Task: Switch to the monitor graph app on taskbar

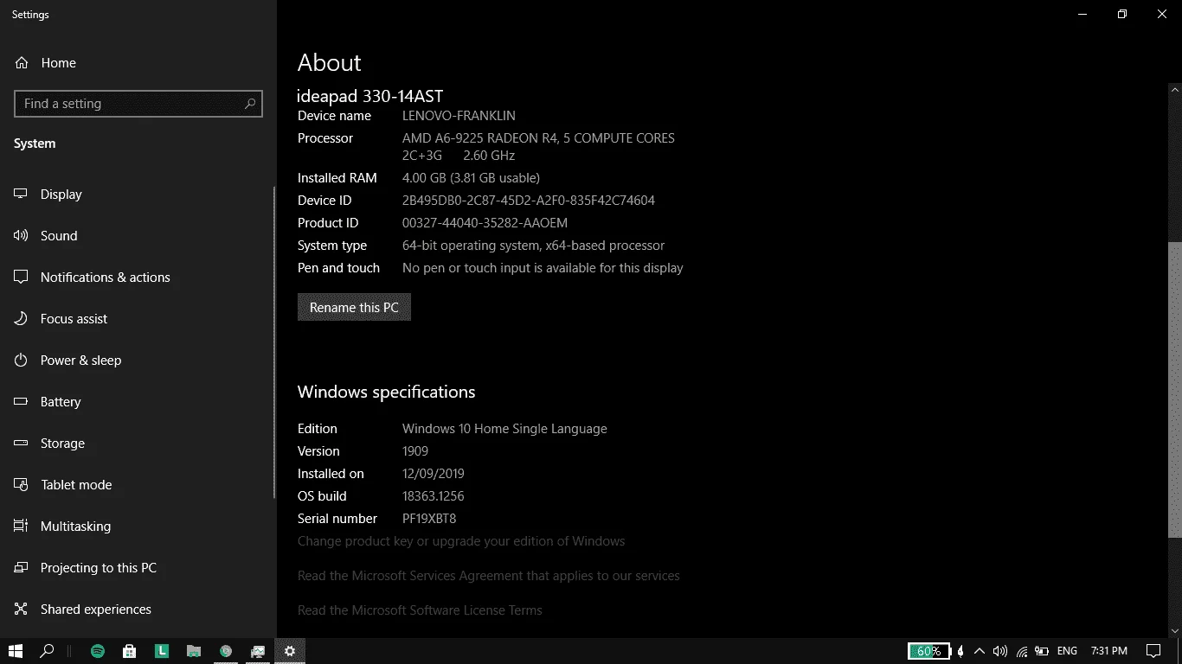Action: pyautogui.click(x=258, y=651)
